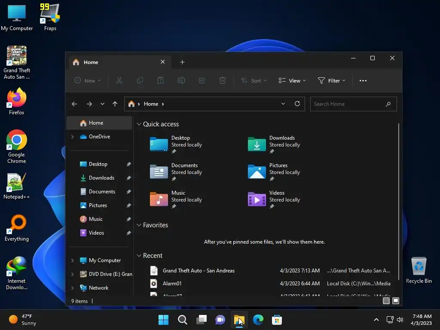The image size is (440, 330).
Task: Show recent locations dropdown chevron
Action: pos(102,104)
